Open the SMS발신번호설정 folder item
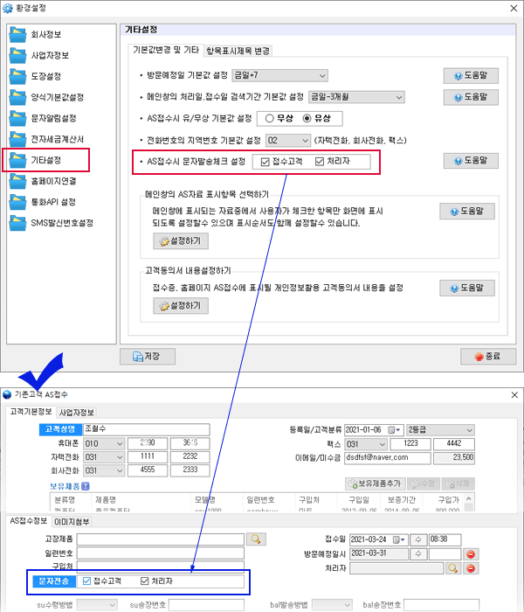The height and width of the screenshot is (612, 524). [x=52, y=223]
